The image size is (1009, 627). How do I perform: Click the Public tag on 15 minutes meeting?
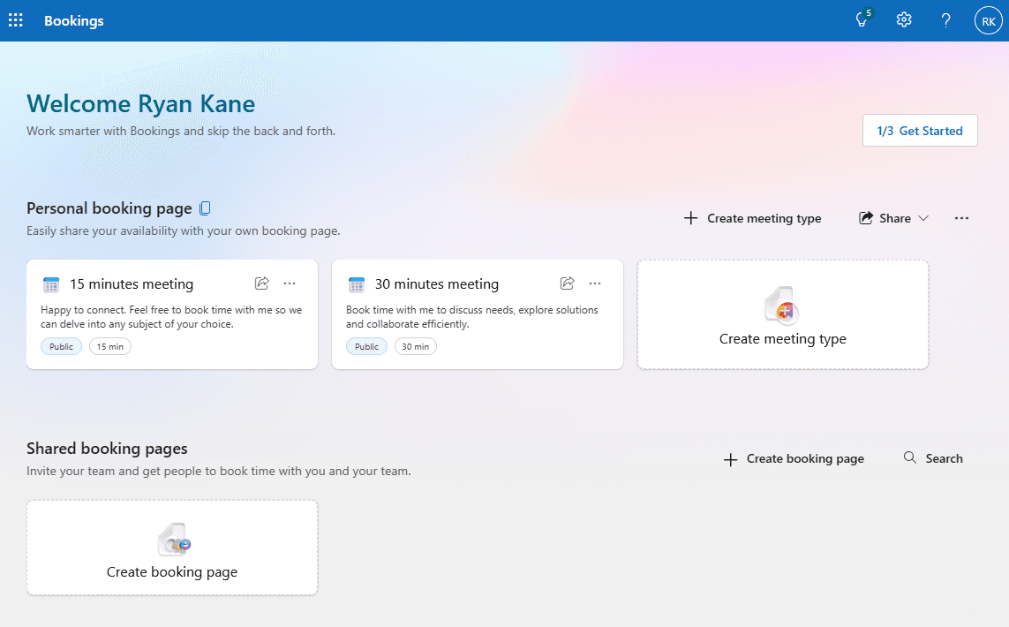click(x=61, y=346)
